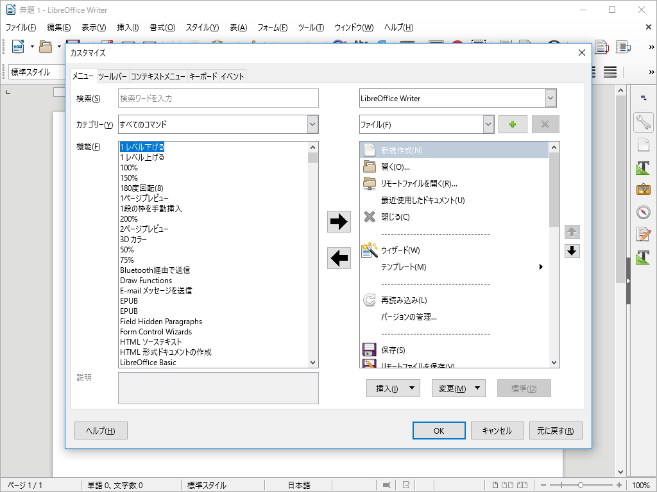Open the 書式(O) menu in the menu bar
657x492 pixels.
[162, 27]
